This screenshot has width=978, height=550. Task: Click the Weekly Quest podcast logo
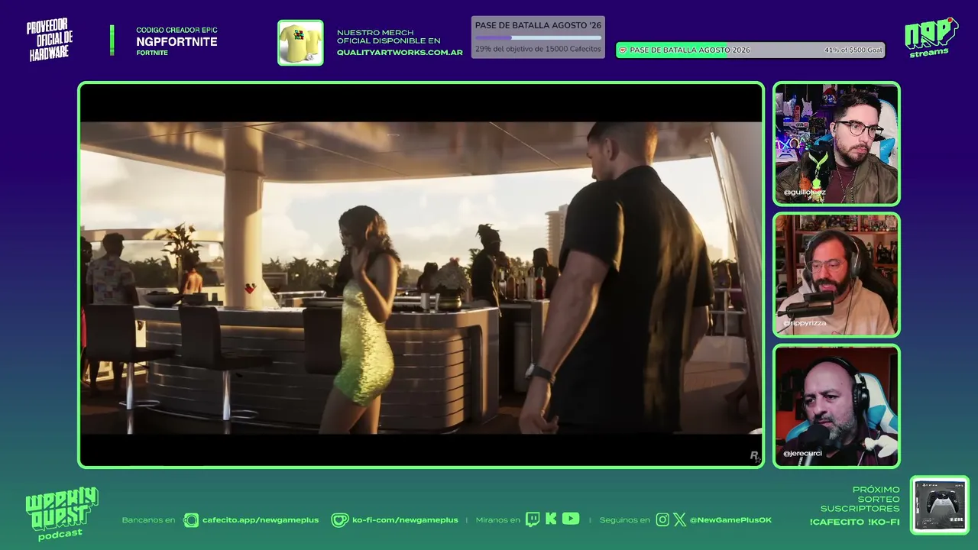pos(61,513)
